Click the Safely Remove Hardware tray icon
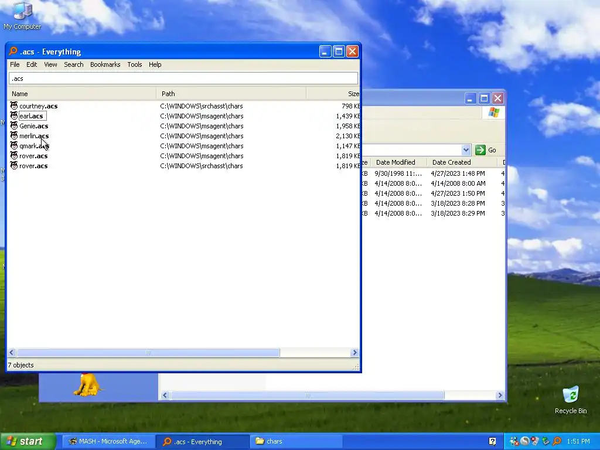Image resolution: width=600 pixels, height=450 pixels. 546,441
